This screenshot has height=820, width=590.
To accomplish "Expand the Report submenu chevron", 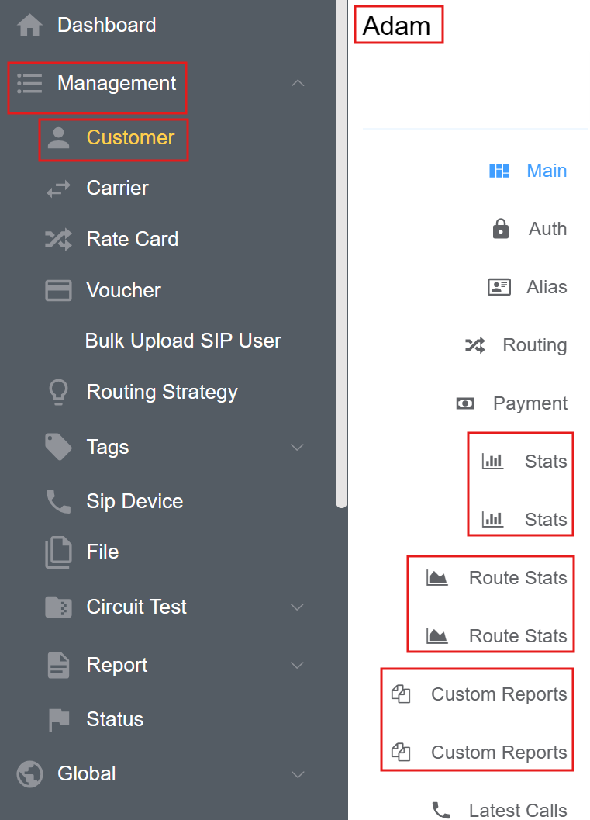I will 298,666.
